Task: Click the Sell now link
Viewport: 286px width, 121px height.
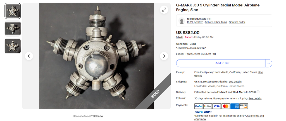Action: [98, 116]
